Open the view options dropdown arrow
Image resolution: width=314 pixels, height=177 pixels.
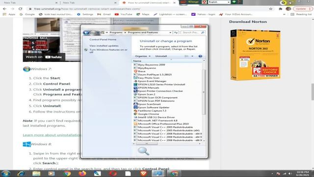click(192, 56)
